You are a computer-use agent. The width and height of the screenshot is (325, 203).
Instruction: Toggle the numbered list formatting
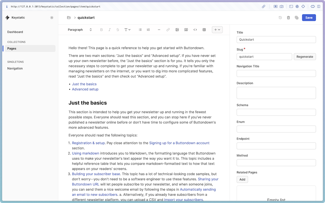[x=148, y=30]
